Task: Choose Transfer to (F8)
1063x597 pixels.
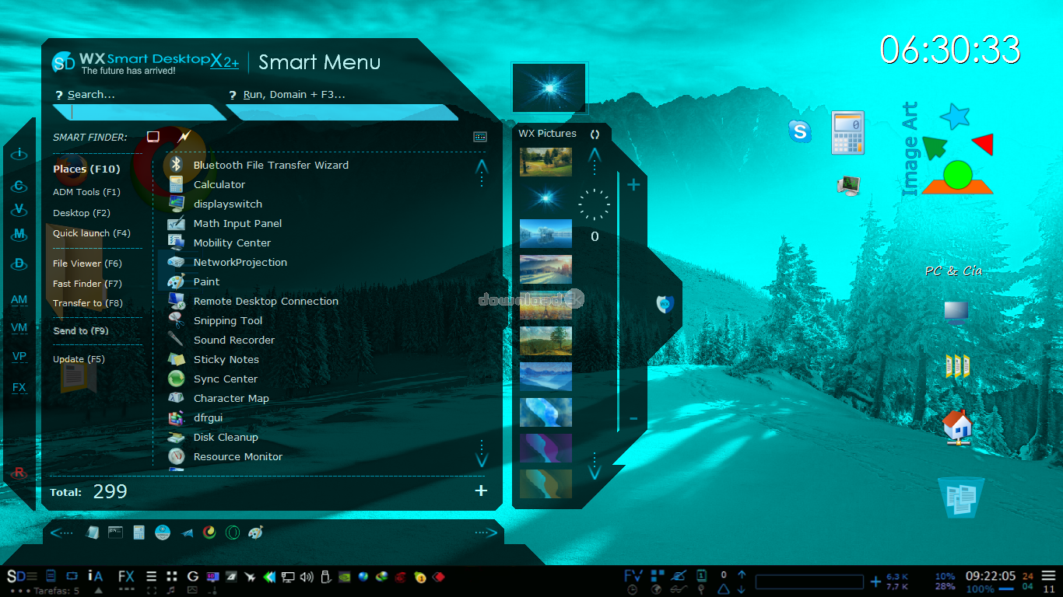Action: (88, 303)
